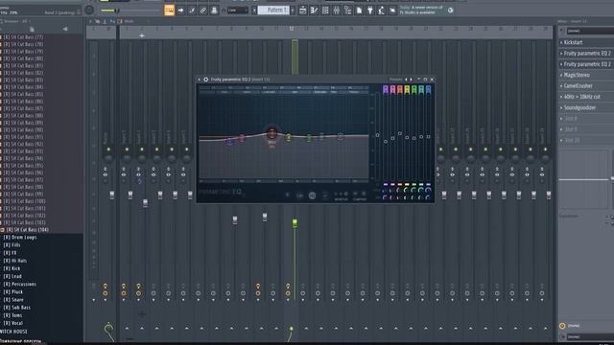614x345 pixels.
Task: Click the speaker arrow icon in Browser header
Action: pos(65,29)
